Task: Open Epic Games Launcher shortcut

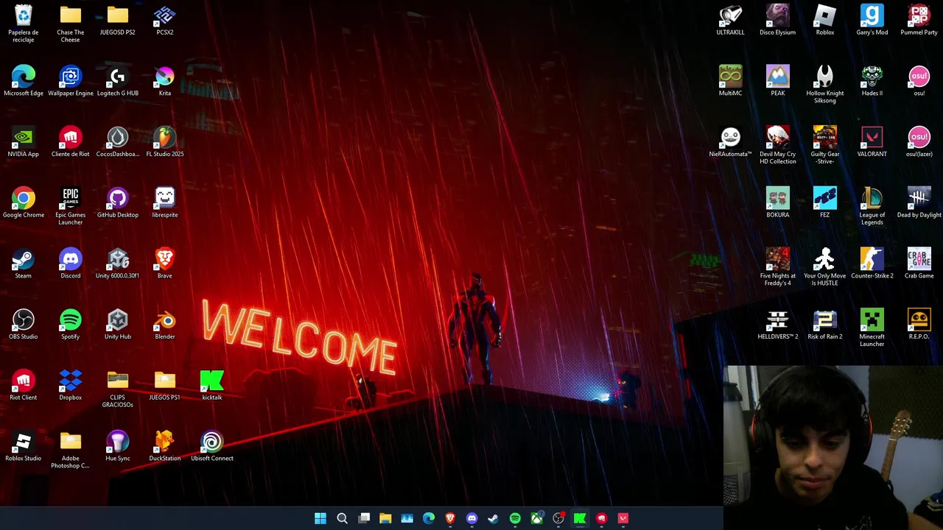Action: pos(71,206)
